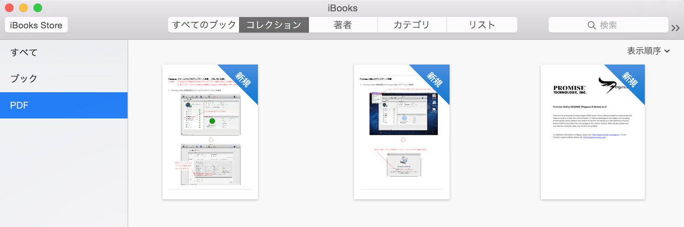Switch to the すべてのブック tab
This screenshot has width=684, height=227.
204,25
